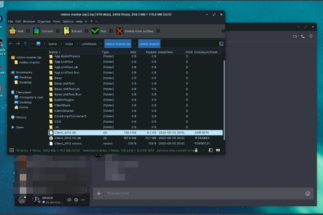The width and height of the screenshot is (323, 215).
Task: Open the Test dropdown arrow
Action: 111,31
